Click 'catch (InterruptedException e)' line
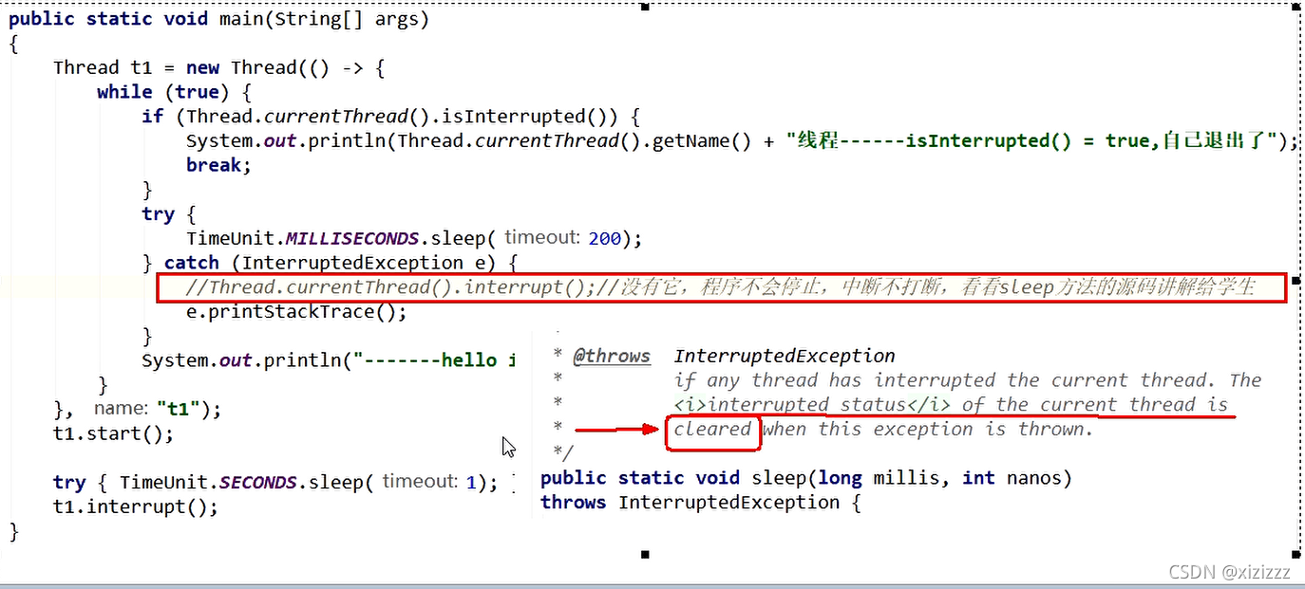 (342, 263)
